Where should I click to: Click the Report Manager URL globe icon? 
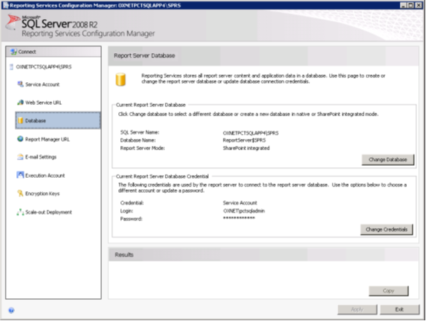[x=21, y=139]
